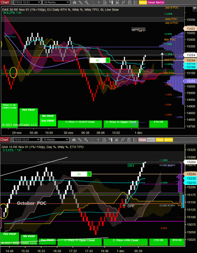The image size is (197, 253).
Task: Show Data Box in bottom chart toolbar
Action: [x=104, y=140]
